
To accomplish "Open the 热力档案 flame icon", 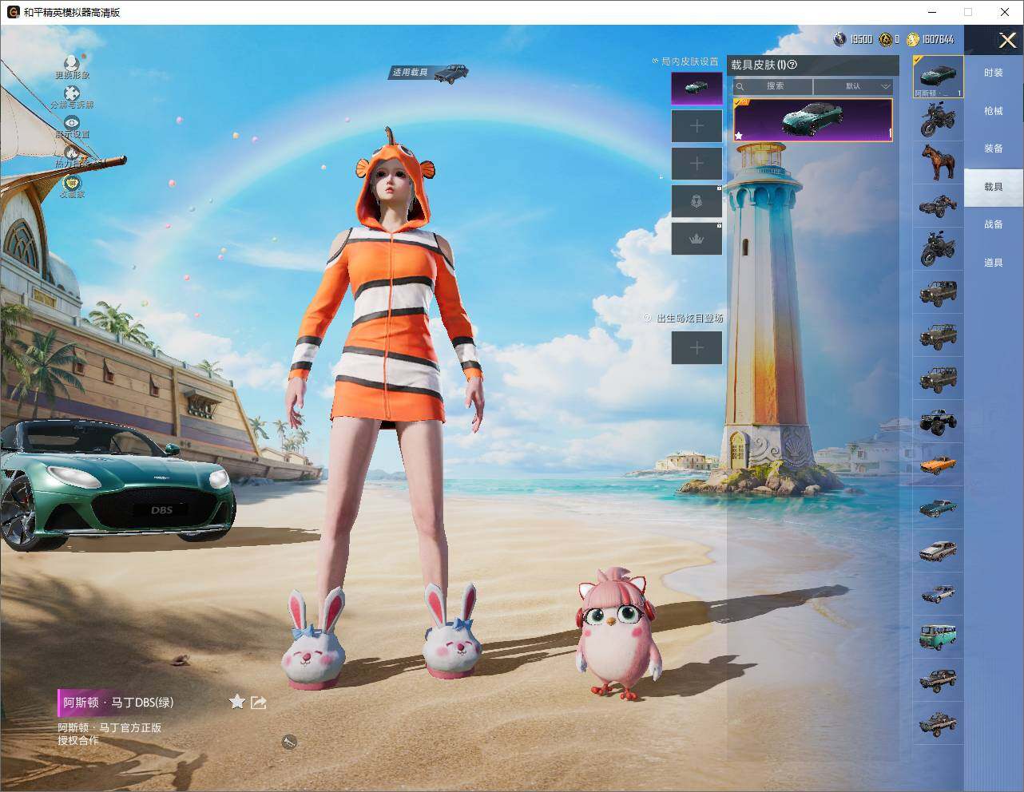I will 72,152.
